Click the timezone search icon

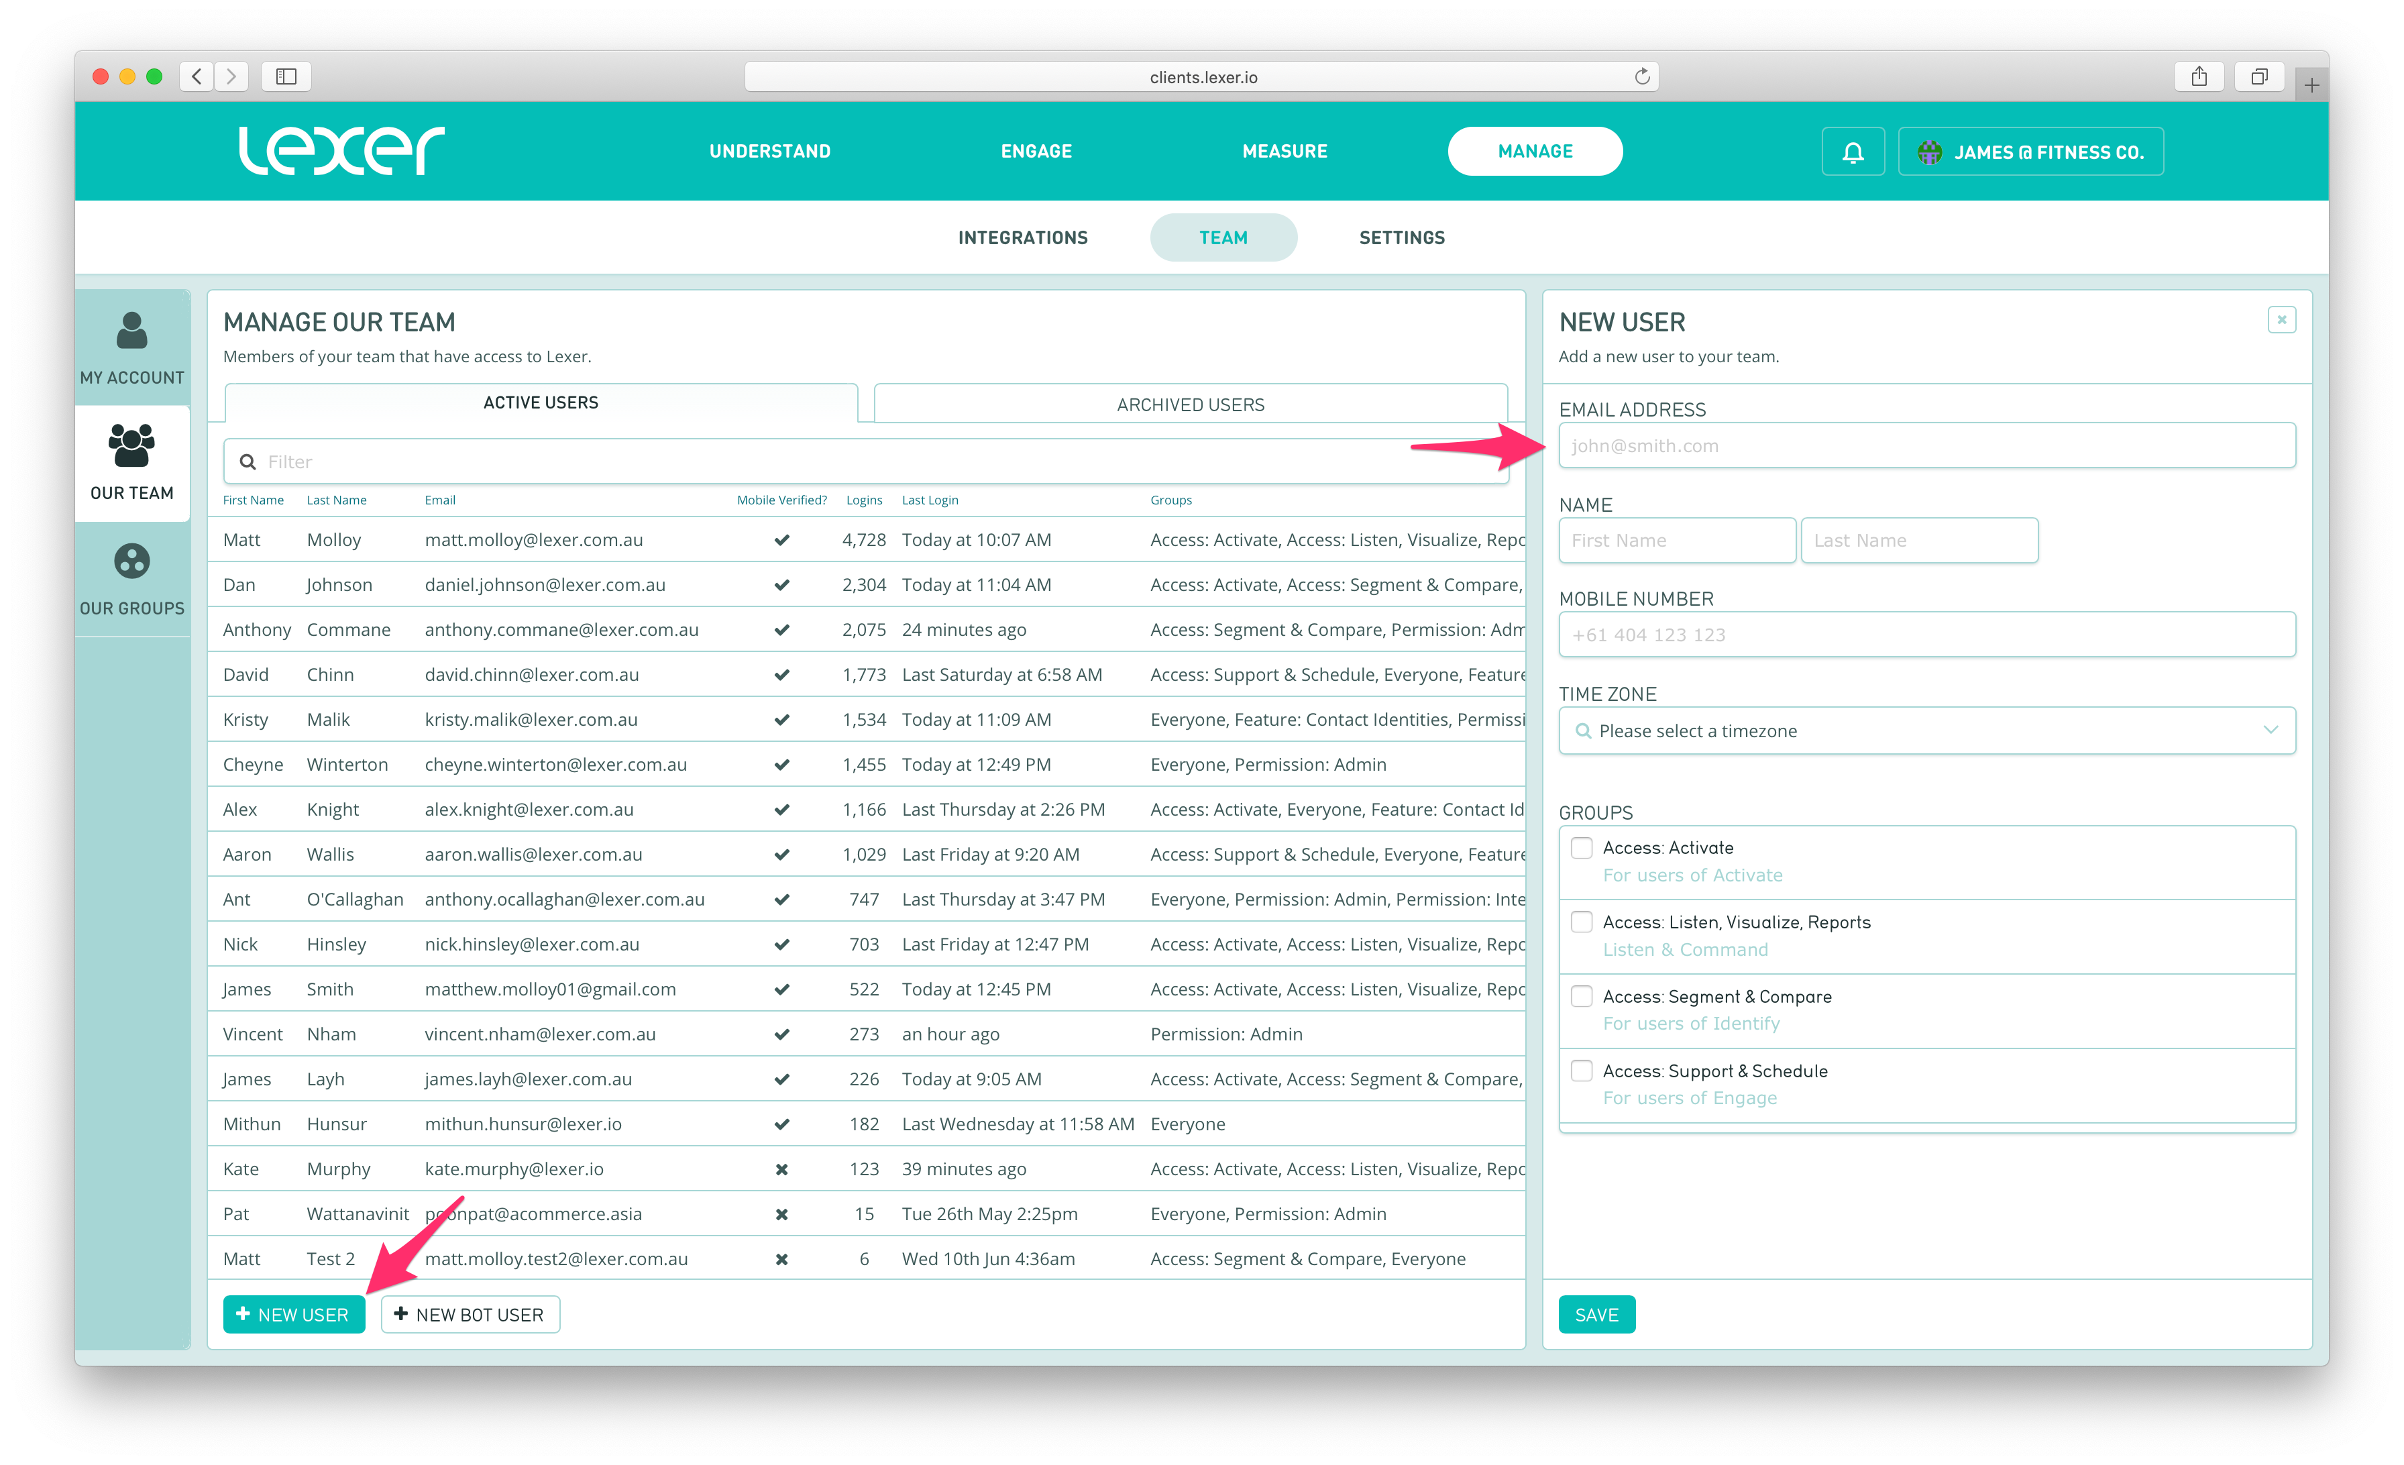(1582, 730)
